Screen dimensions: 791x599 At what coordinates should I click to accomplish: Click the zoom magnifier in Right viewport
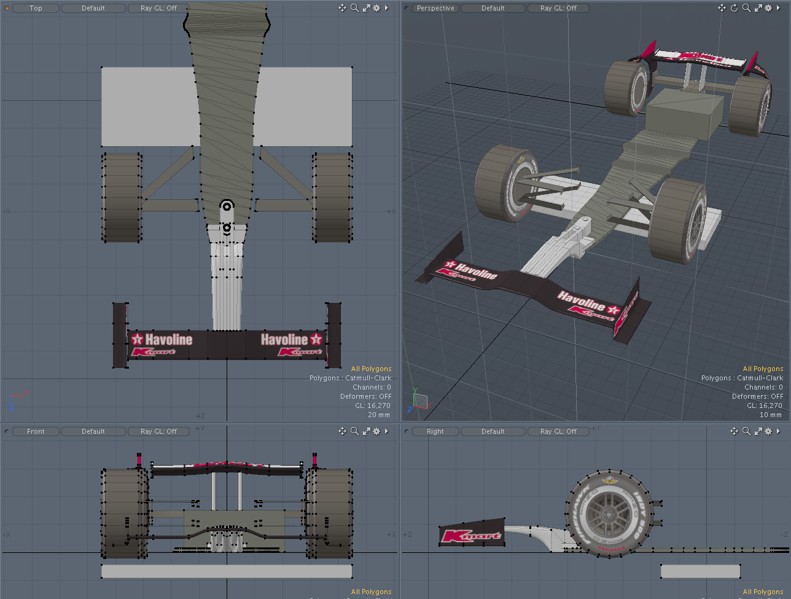pos(746,431)
